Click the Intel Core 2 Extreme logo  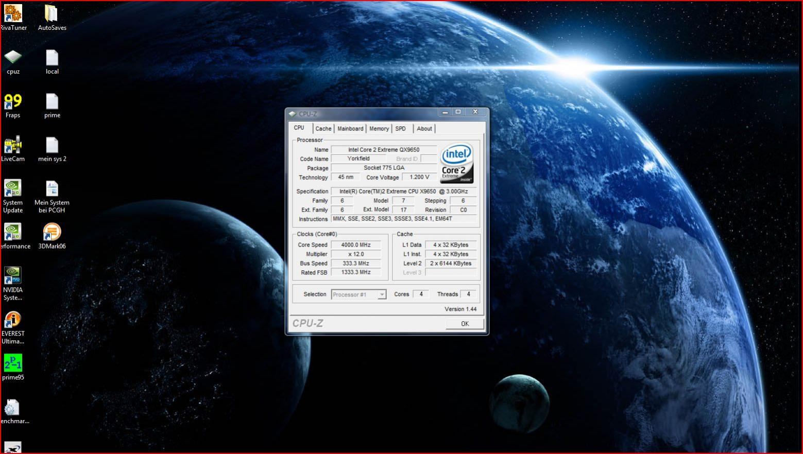(457, 164)
